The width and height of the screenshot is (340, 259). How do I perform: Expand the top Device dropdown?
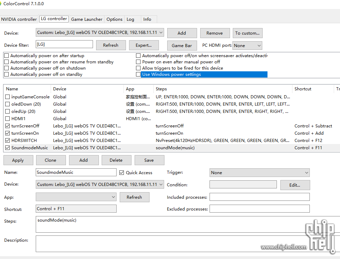100,33
